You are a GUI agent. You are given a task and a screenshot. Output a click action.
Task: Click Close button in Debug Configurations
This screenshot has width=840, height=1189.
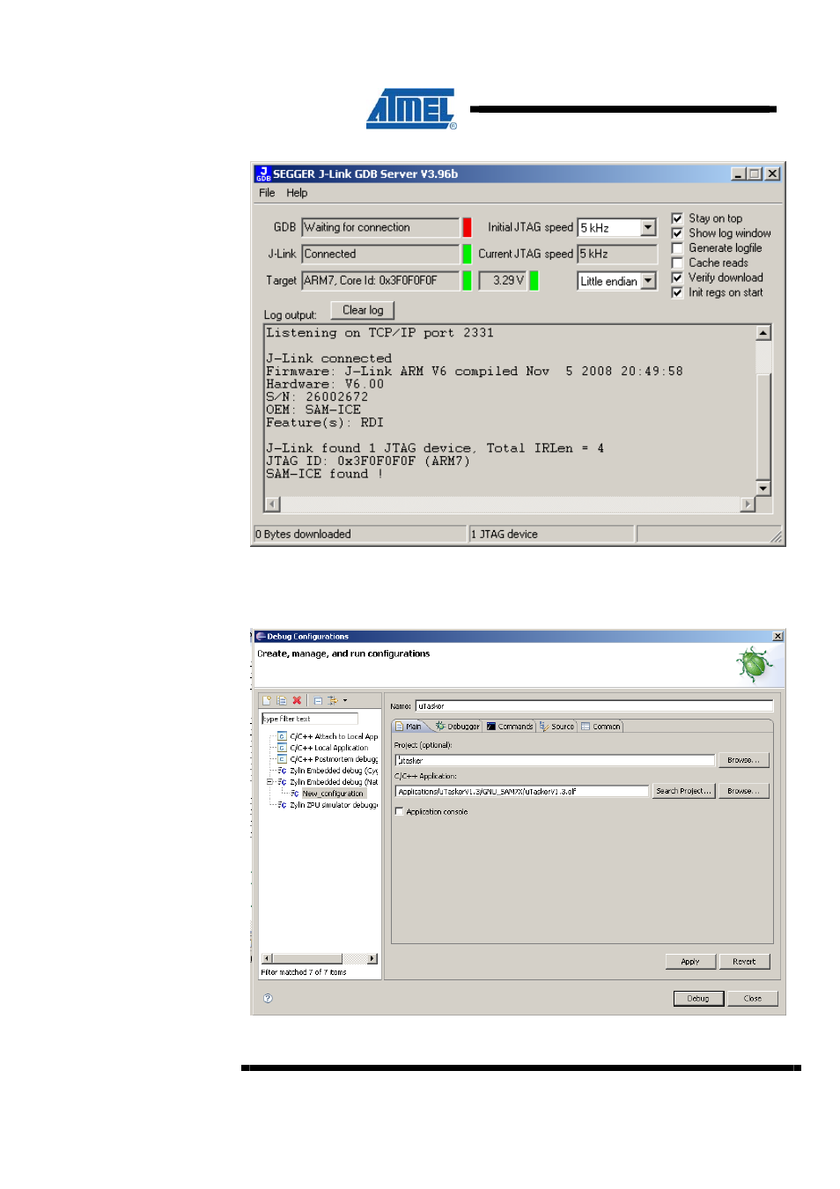coord(753,999)
